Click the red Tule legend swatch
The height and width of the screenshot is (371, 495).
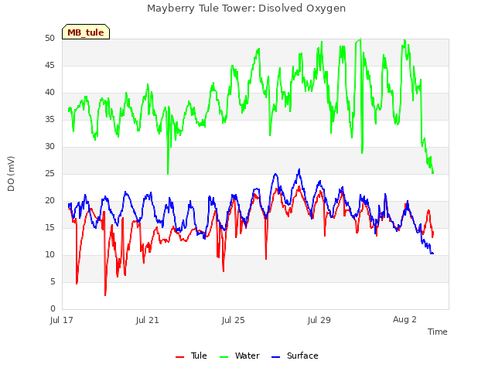[179, 357]
